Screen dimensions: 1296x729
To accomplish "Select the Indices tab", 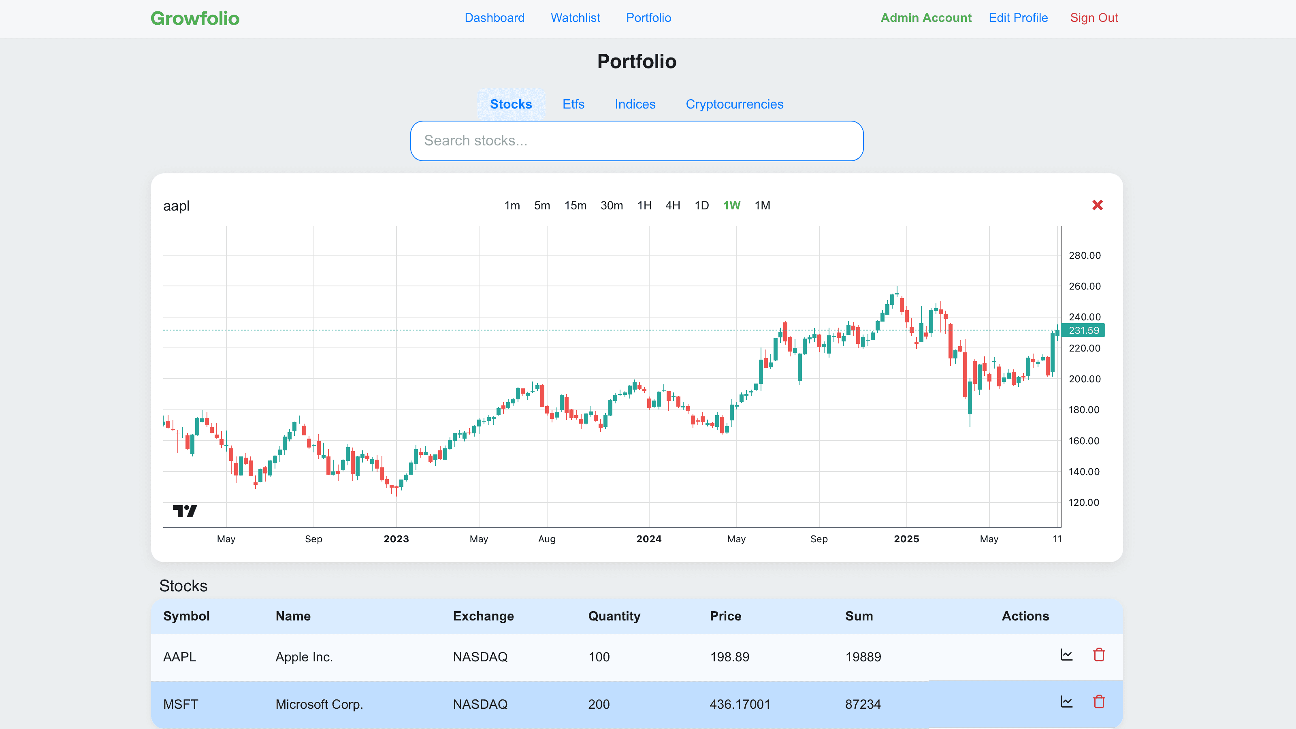I will tap(635, 104).
